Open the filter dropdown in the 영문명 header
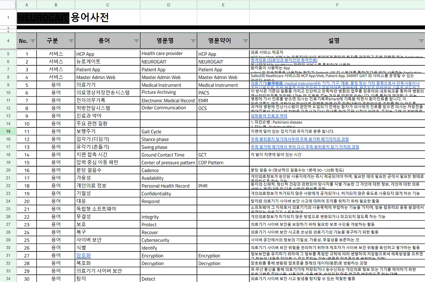 click(x=193, y=41)
